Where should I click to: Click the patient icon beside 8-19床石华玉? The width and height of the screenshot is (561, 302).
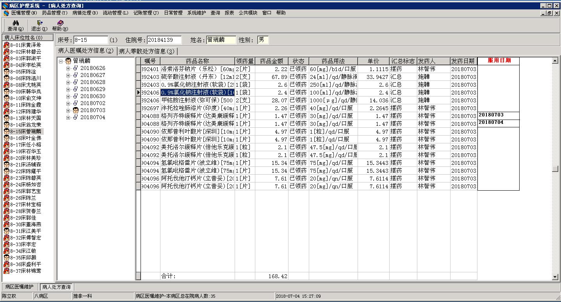[x=7, y=151]
